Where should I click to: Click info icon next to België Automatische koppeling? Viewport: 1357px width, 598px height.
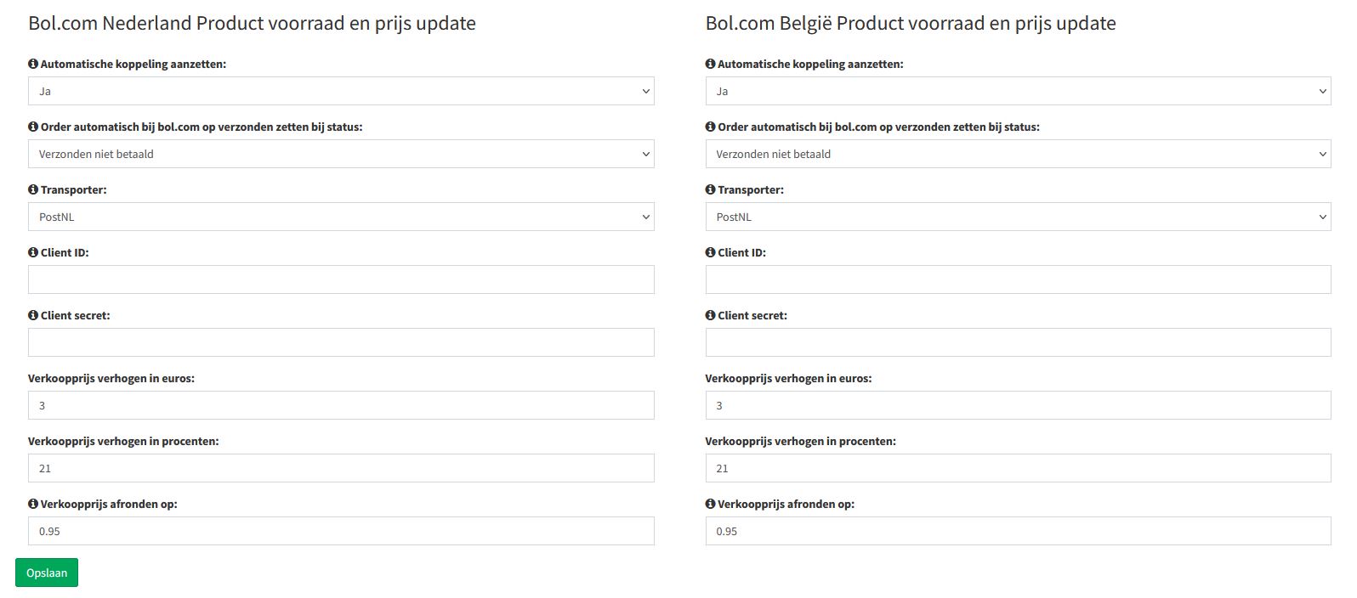710,64
